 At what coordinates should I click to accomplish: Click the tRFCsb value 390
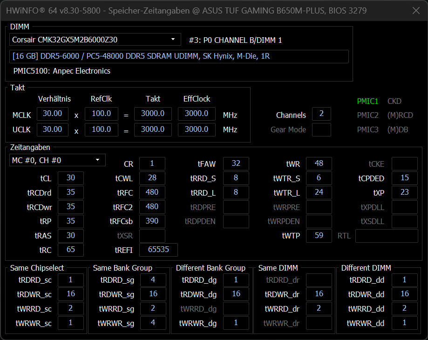click(152, 221)
